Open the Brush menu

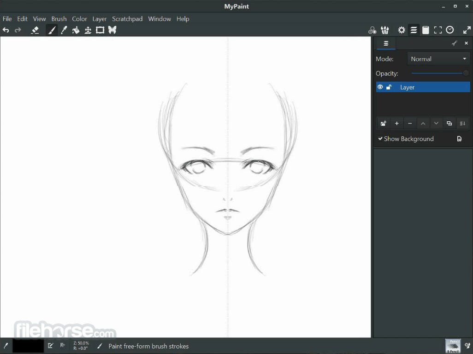click(x=59, y=19)
